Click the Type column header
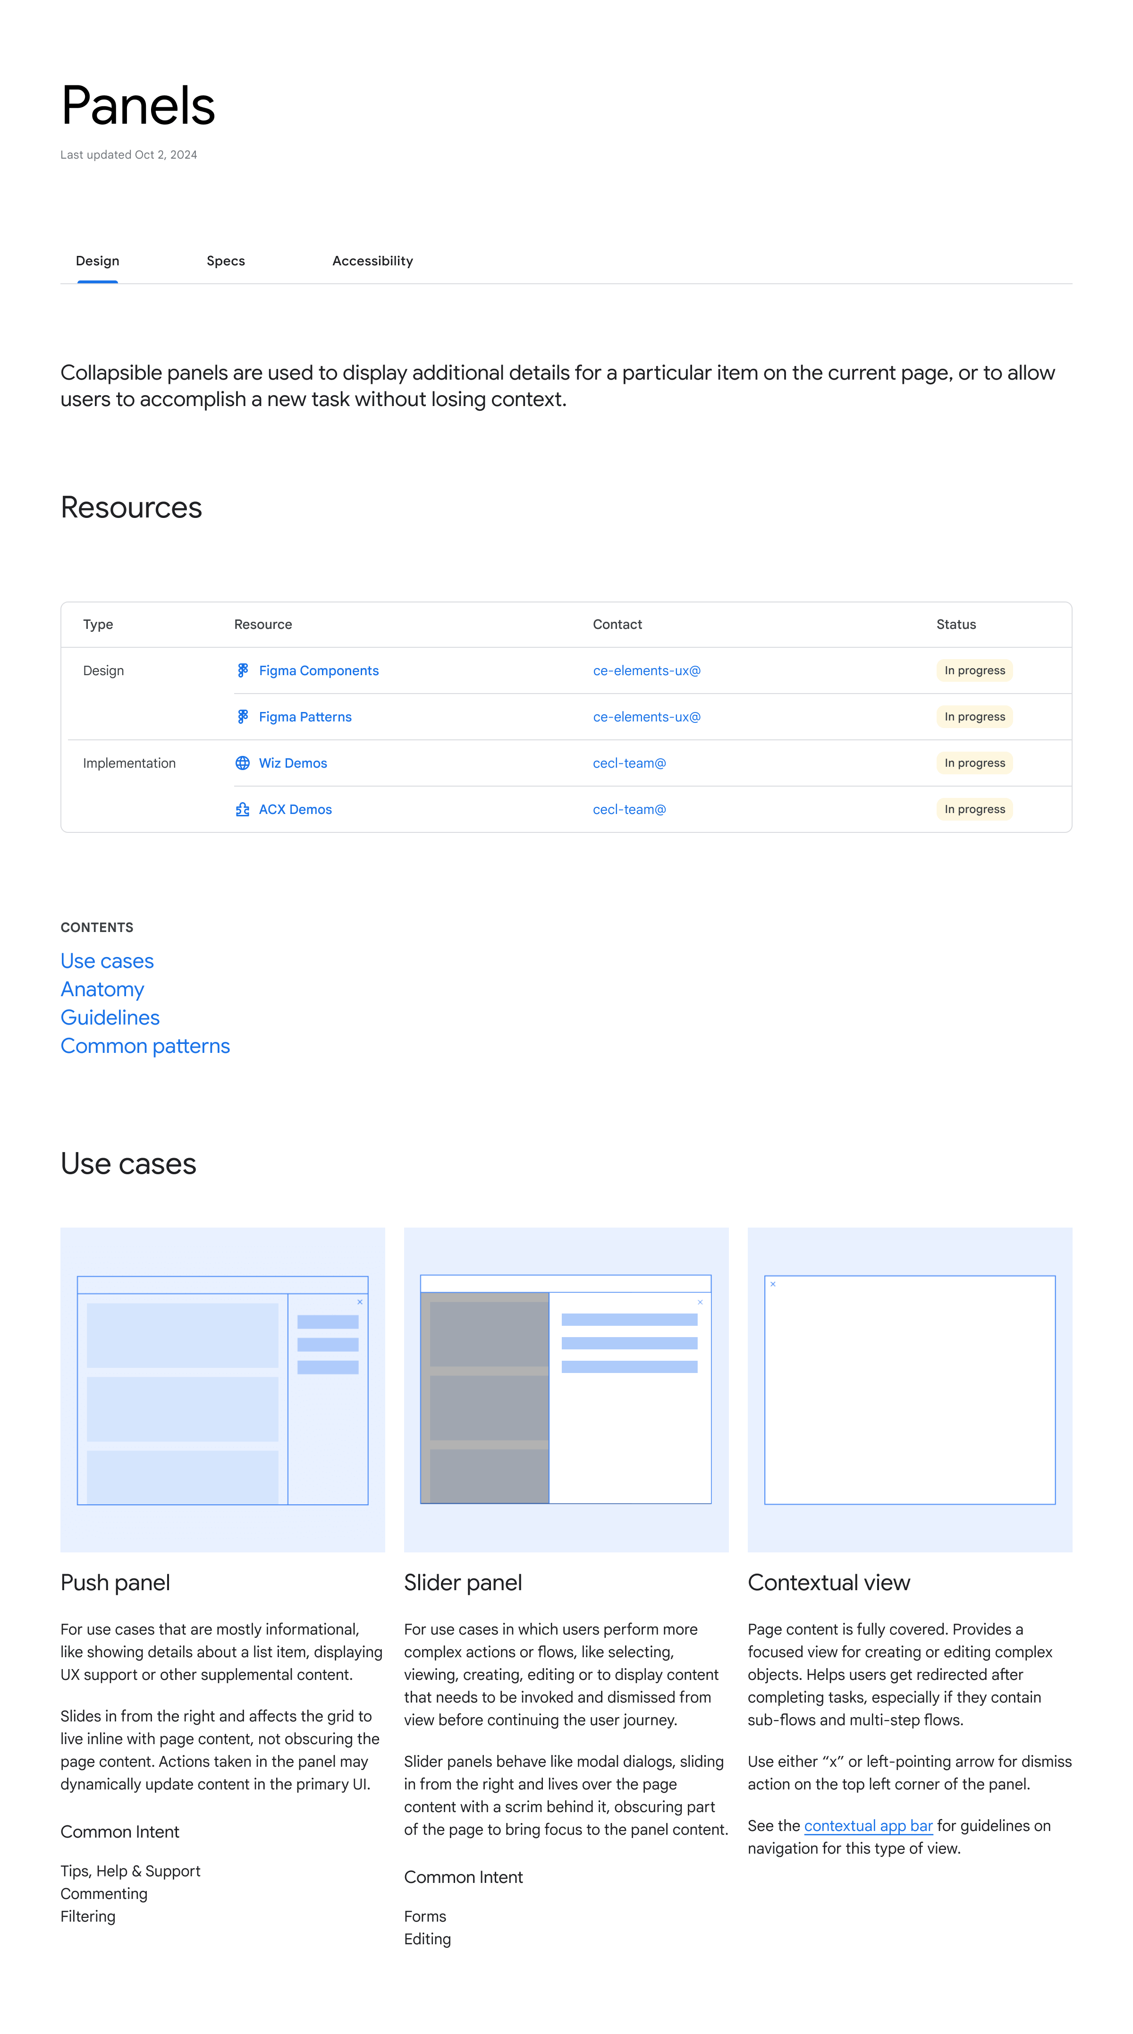 click(98, 625)
